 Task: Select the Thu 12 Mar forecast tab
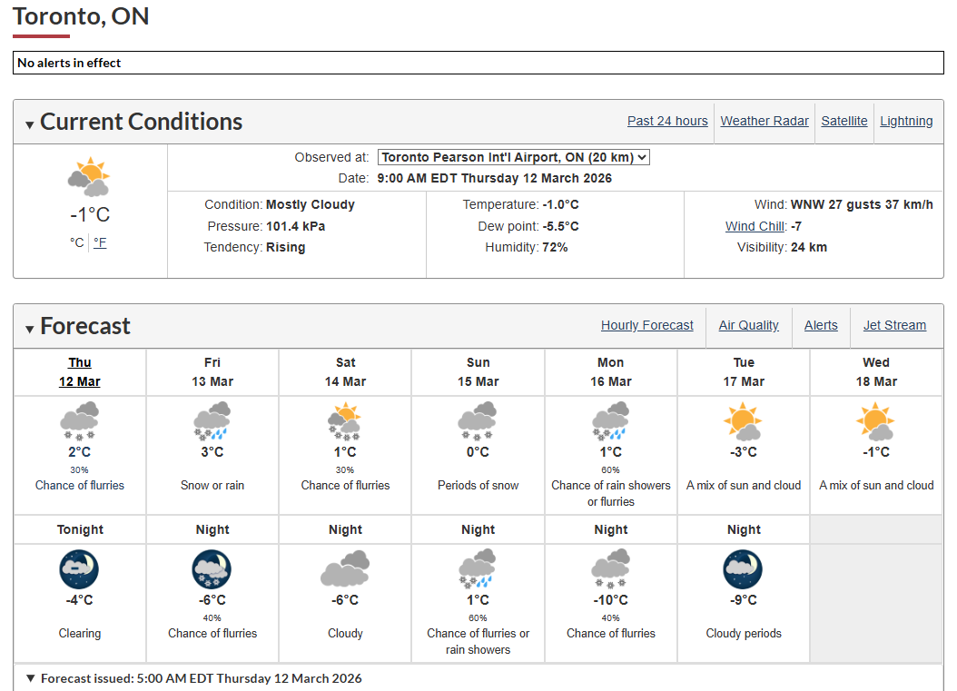(80, 372)
